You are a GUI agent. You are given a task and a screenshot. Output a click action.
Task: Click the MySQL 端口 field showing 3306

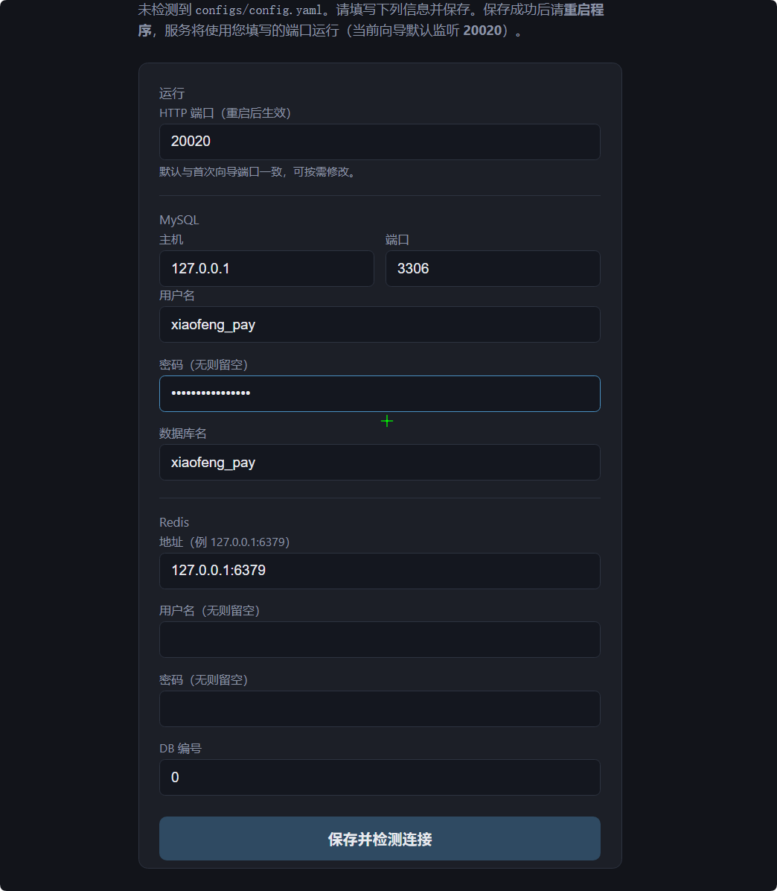(493, 268)
